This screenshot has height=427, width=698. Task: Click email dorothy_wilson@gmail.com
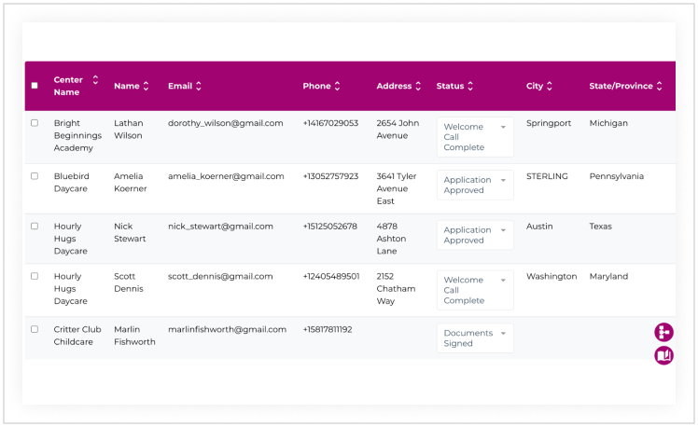tap(225, 123)
